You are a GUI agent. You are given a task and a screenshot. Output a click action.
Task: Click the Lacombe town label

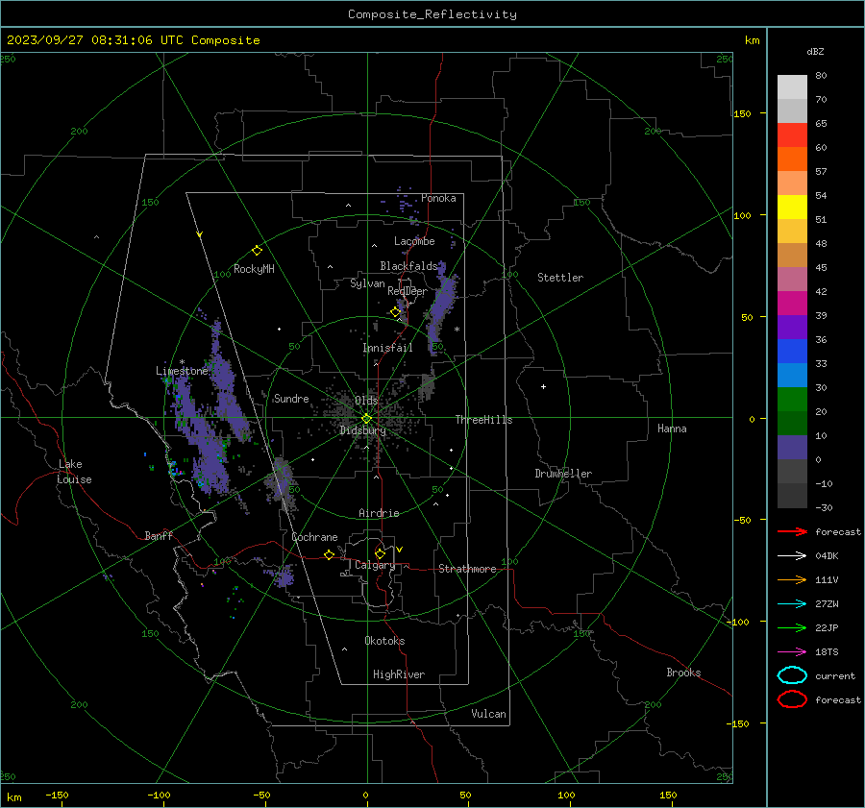[x=414, y=241]
